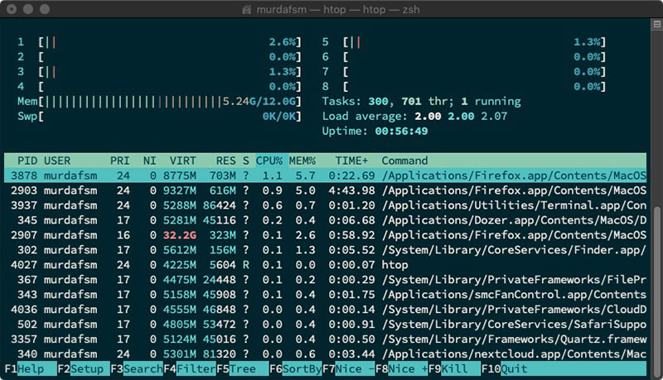Click the home folder icon in title bar
This screenshot has height=380, width=663.
(x=247, y=10)
